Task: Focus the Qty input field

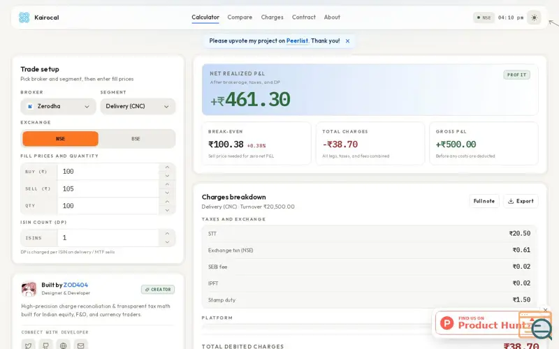Action: click(108, 206)
